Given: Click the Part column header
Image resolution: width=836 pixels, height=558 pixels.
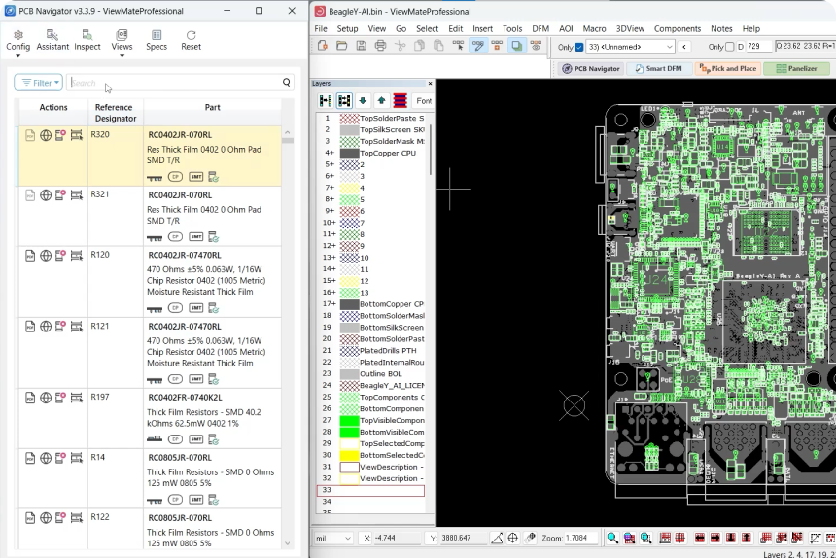Looking at the screenshot, I should coord(212,107).
